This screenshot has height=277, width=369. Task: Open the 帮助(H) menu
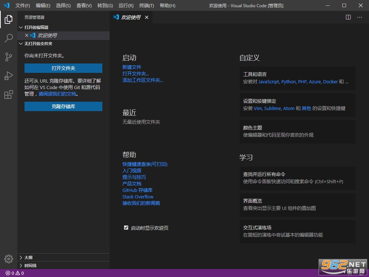point(167,5)
